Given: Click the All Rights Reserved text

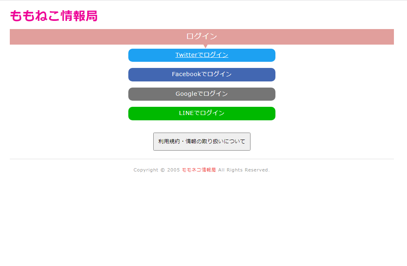Looking at the screenshot, I should coord(244,170).
